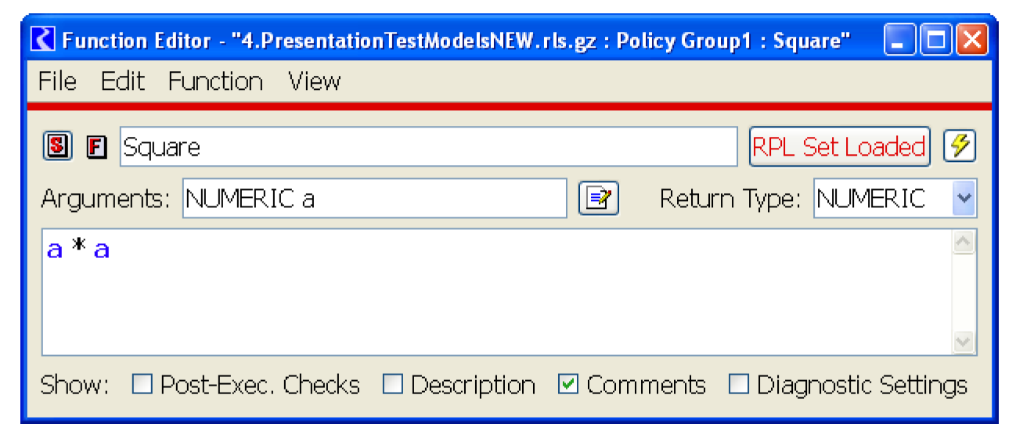
Task: Uncheck the Comments checkbox
Action: (568, 385)
